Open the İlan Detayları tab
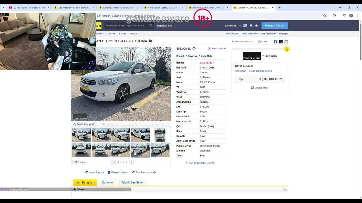362x203 pixels. tap(85, 182)
